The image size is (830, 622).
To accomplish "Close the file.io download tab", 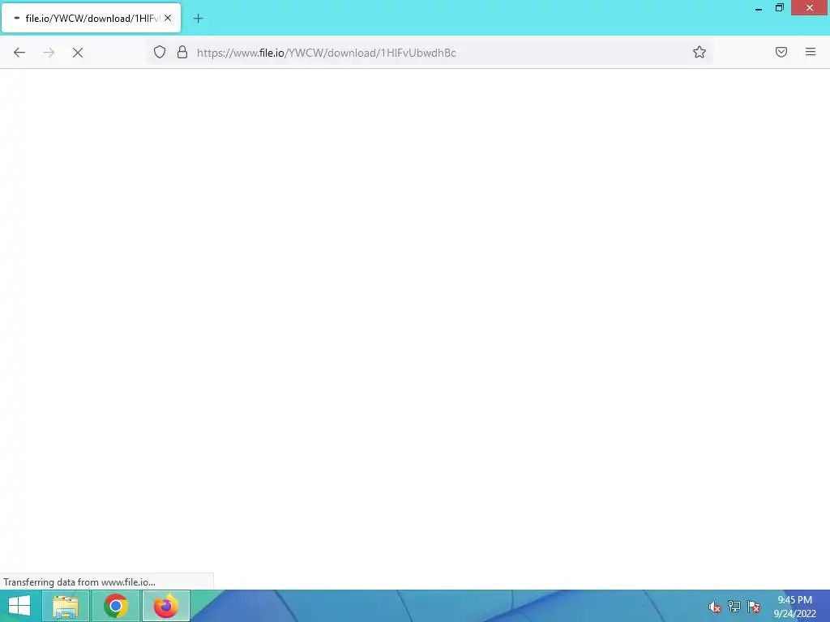I will 168,18.
